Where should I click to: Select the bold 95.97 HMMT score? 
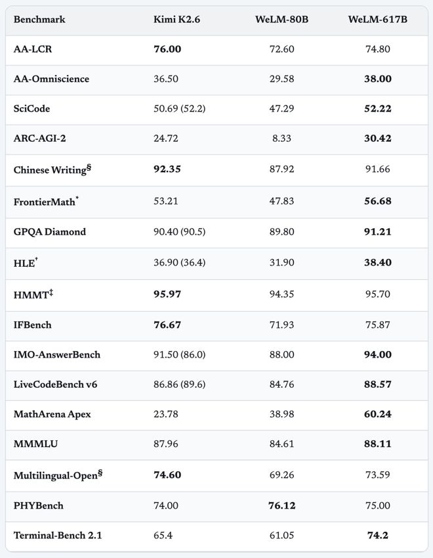(x=167, y=294)
